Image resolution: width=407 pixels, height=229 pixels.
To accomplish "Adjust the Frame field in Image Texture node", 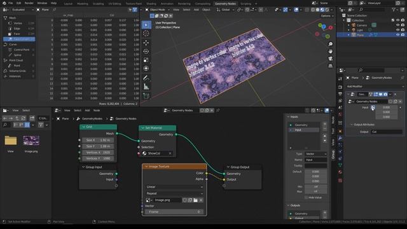I will click(174, 212).
